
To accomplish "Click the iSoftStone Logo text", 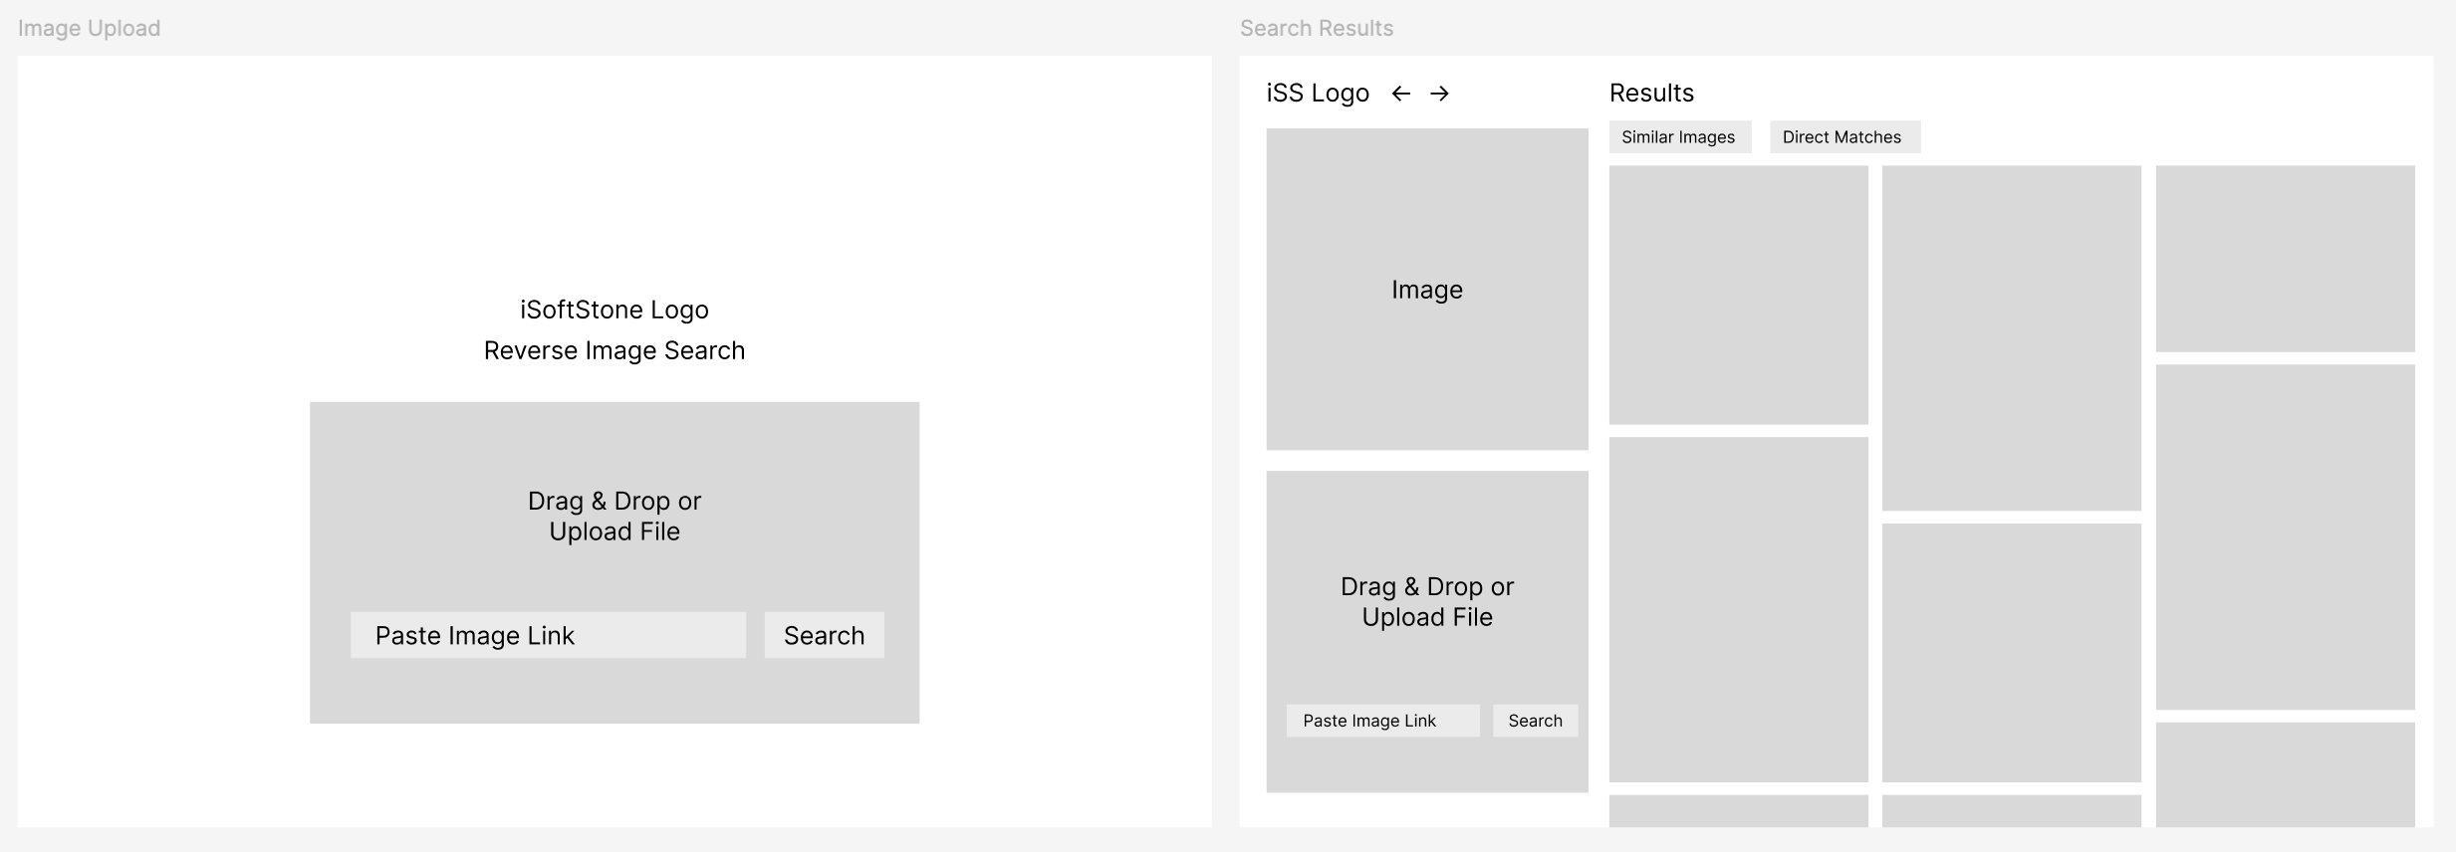I will pos(614,310).
